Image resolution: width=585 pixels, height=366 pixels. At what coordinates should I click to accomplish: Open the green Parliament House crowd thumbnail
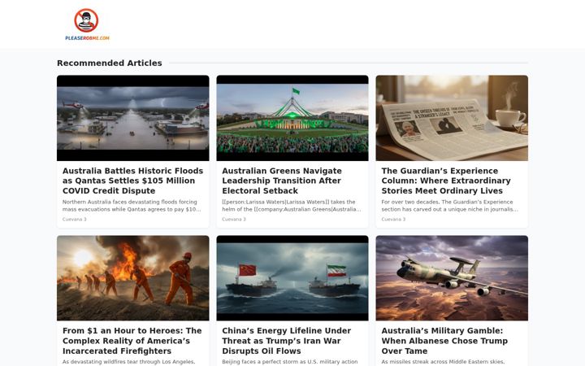pyautogui.click(x=292, y=118)
